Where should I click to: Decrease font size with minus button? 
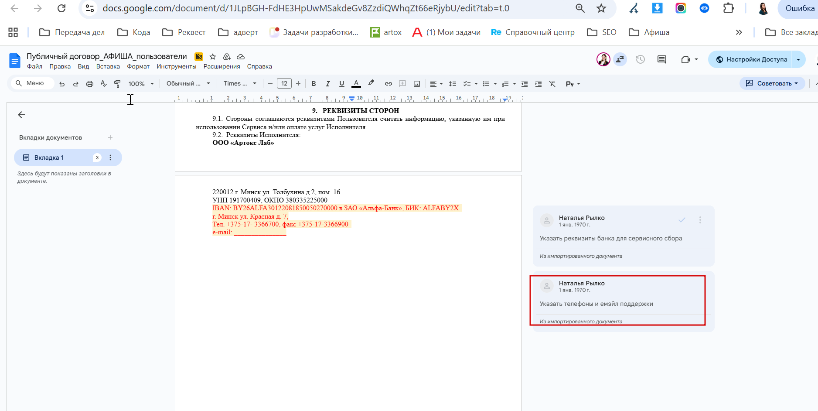click(x=270, y=84)
